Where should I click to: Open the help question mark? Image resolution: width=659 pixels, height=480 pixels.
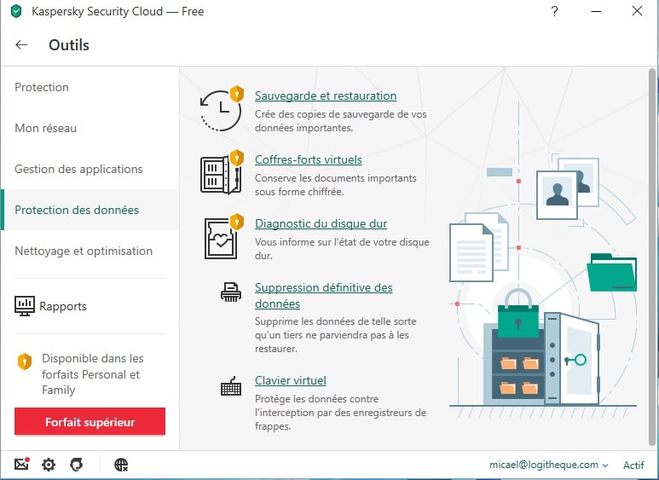(x=555, y=12)
